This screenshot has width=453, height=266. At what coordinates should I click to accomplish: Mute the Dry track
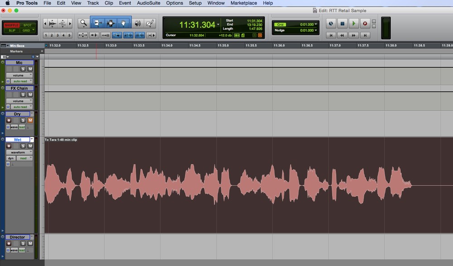[30, 120]
